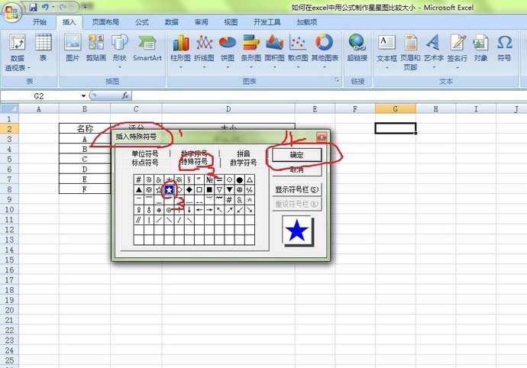Screen dimensions: 527x368
Task: Open the 图表 group dialog launcher
Action: [337, 80]
